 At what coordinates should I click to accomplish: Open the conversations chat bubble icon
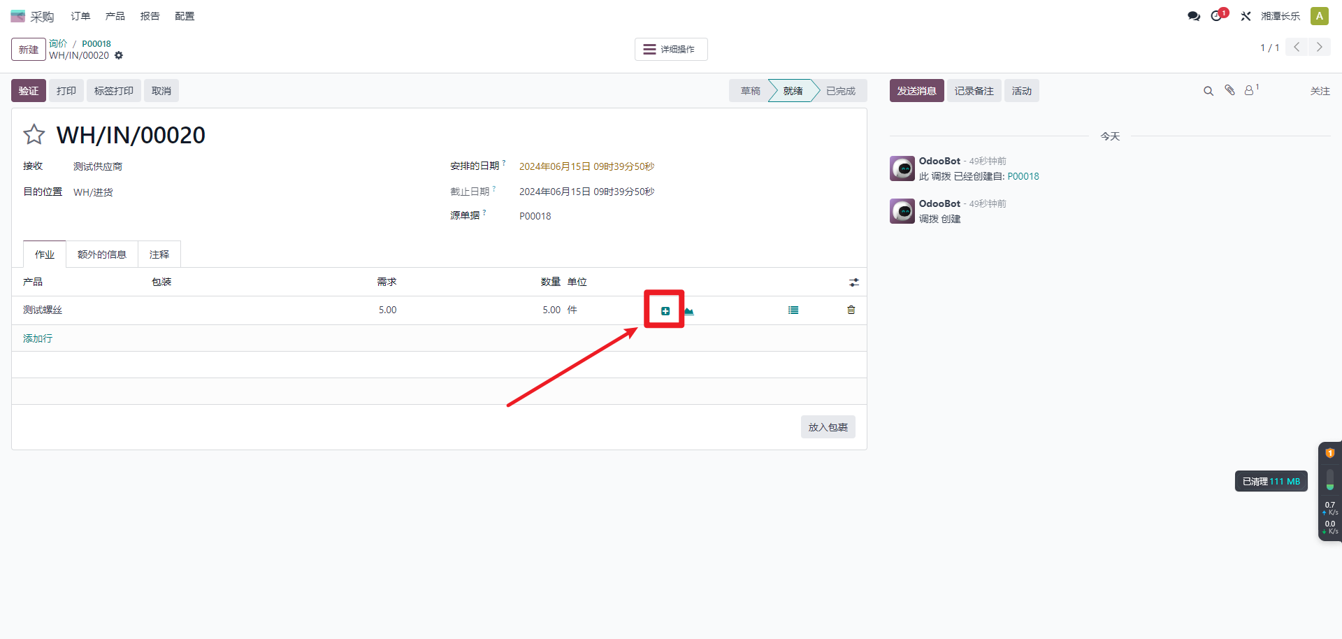[x=1194, y=16]
